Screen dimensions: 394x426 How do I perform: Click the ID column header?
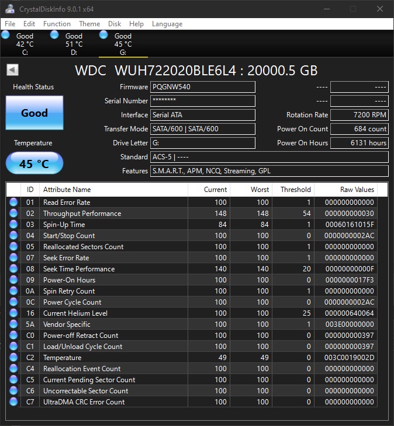click(30, 190)
